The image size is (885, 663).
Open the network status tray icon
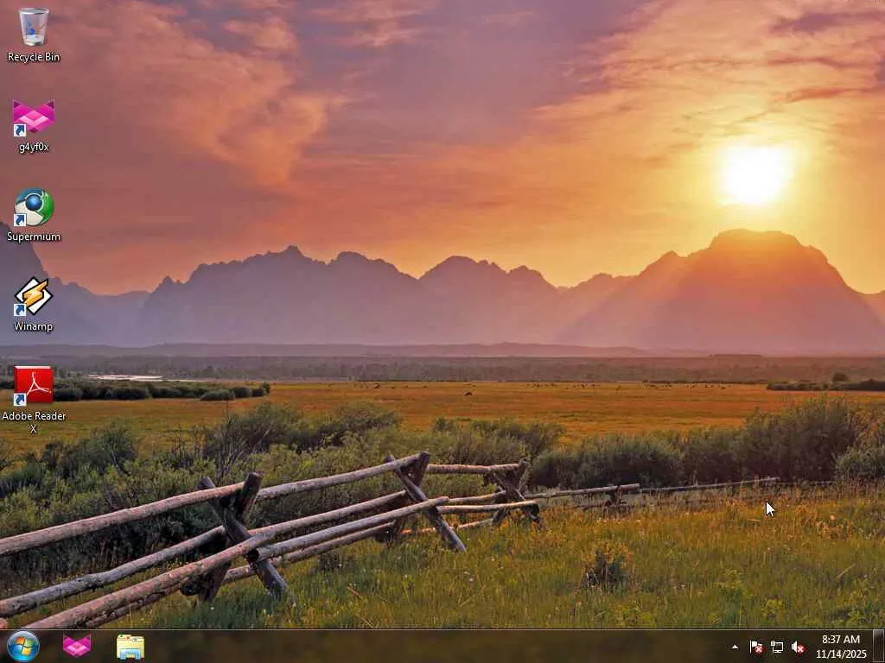tap(777, 647)
